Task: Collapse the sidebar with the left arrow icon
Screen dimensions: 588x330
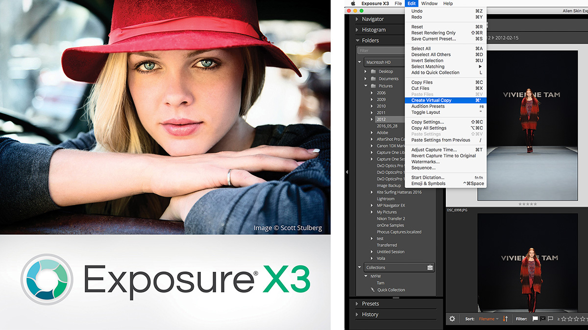Action: coord(346,172)
